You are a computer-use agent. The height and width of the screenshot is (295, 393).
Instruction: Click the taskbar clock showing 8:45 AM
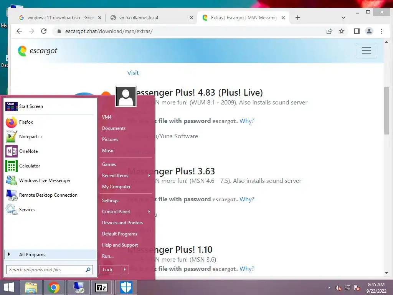[x=376, y=288]
